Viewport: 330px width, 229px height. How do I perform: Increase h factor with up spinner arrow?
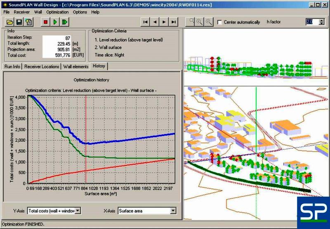(322, 20)
